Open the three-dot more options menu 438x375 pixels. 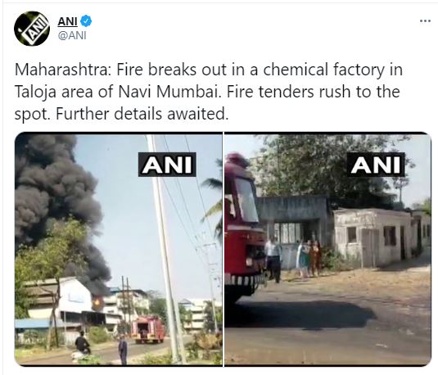pyautogui.click(x=425, y=21)
